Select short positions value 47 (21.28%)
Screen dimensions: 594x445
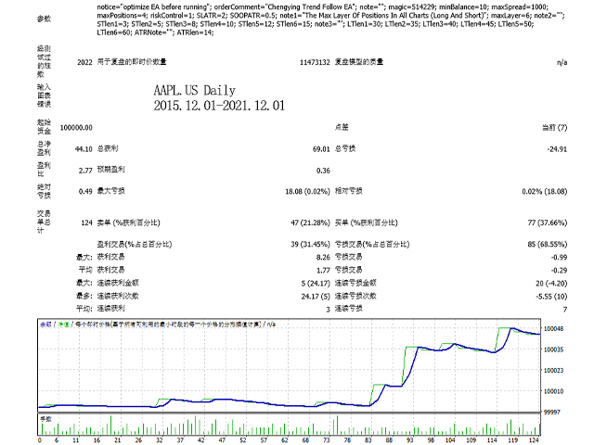pos(310,222)
